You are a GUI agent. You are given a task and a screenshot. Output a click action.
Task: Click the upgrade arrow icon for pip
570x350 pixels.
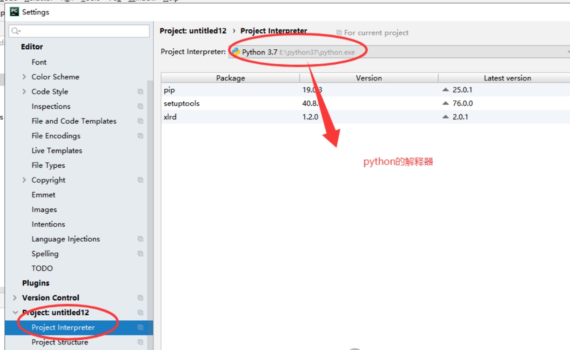[446, 90]
